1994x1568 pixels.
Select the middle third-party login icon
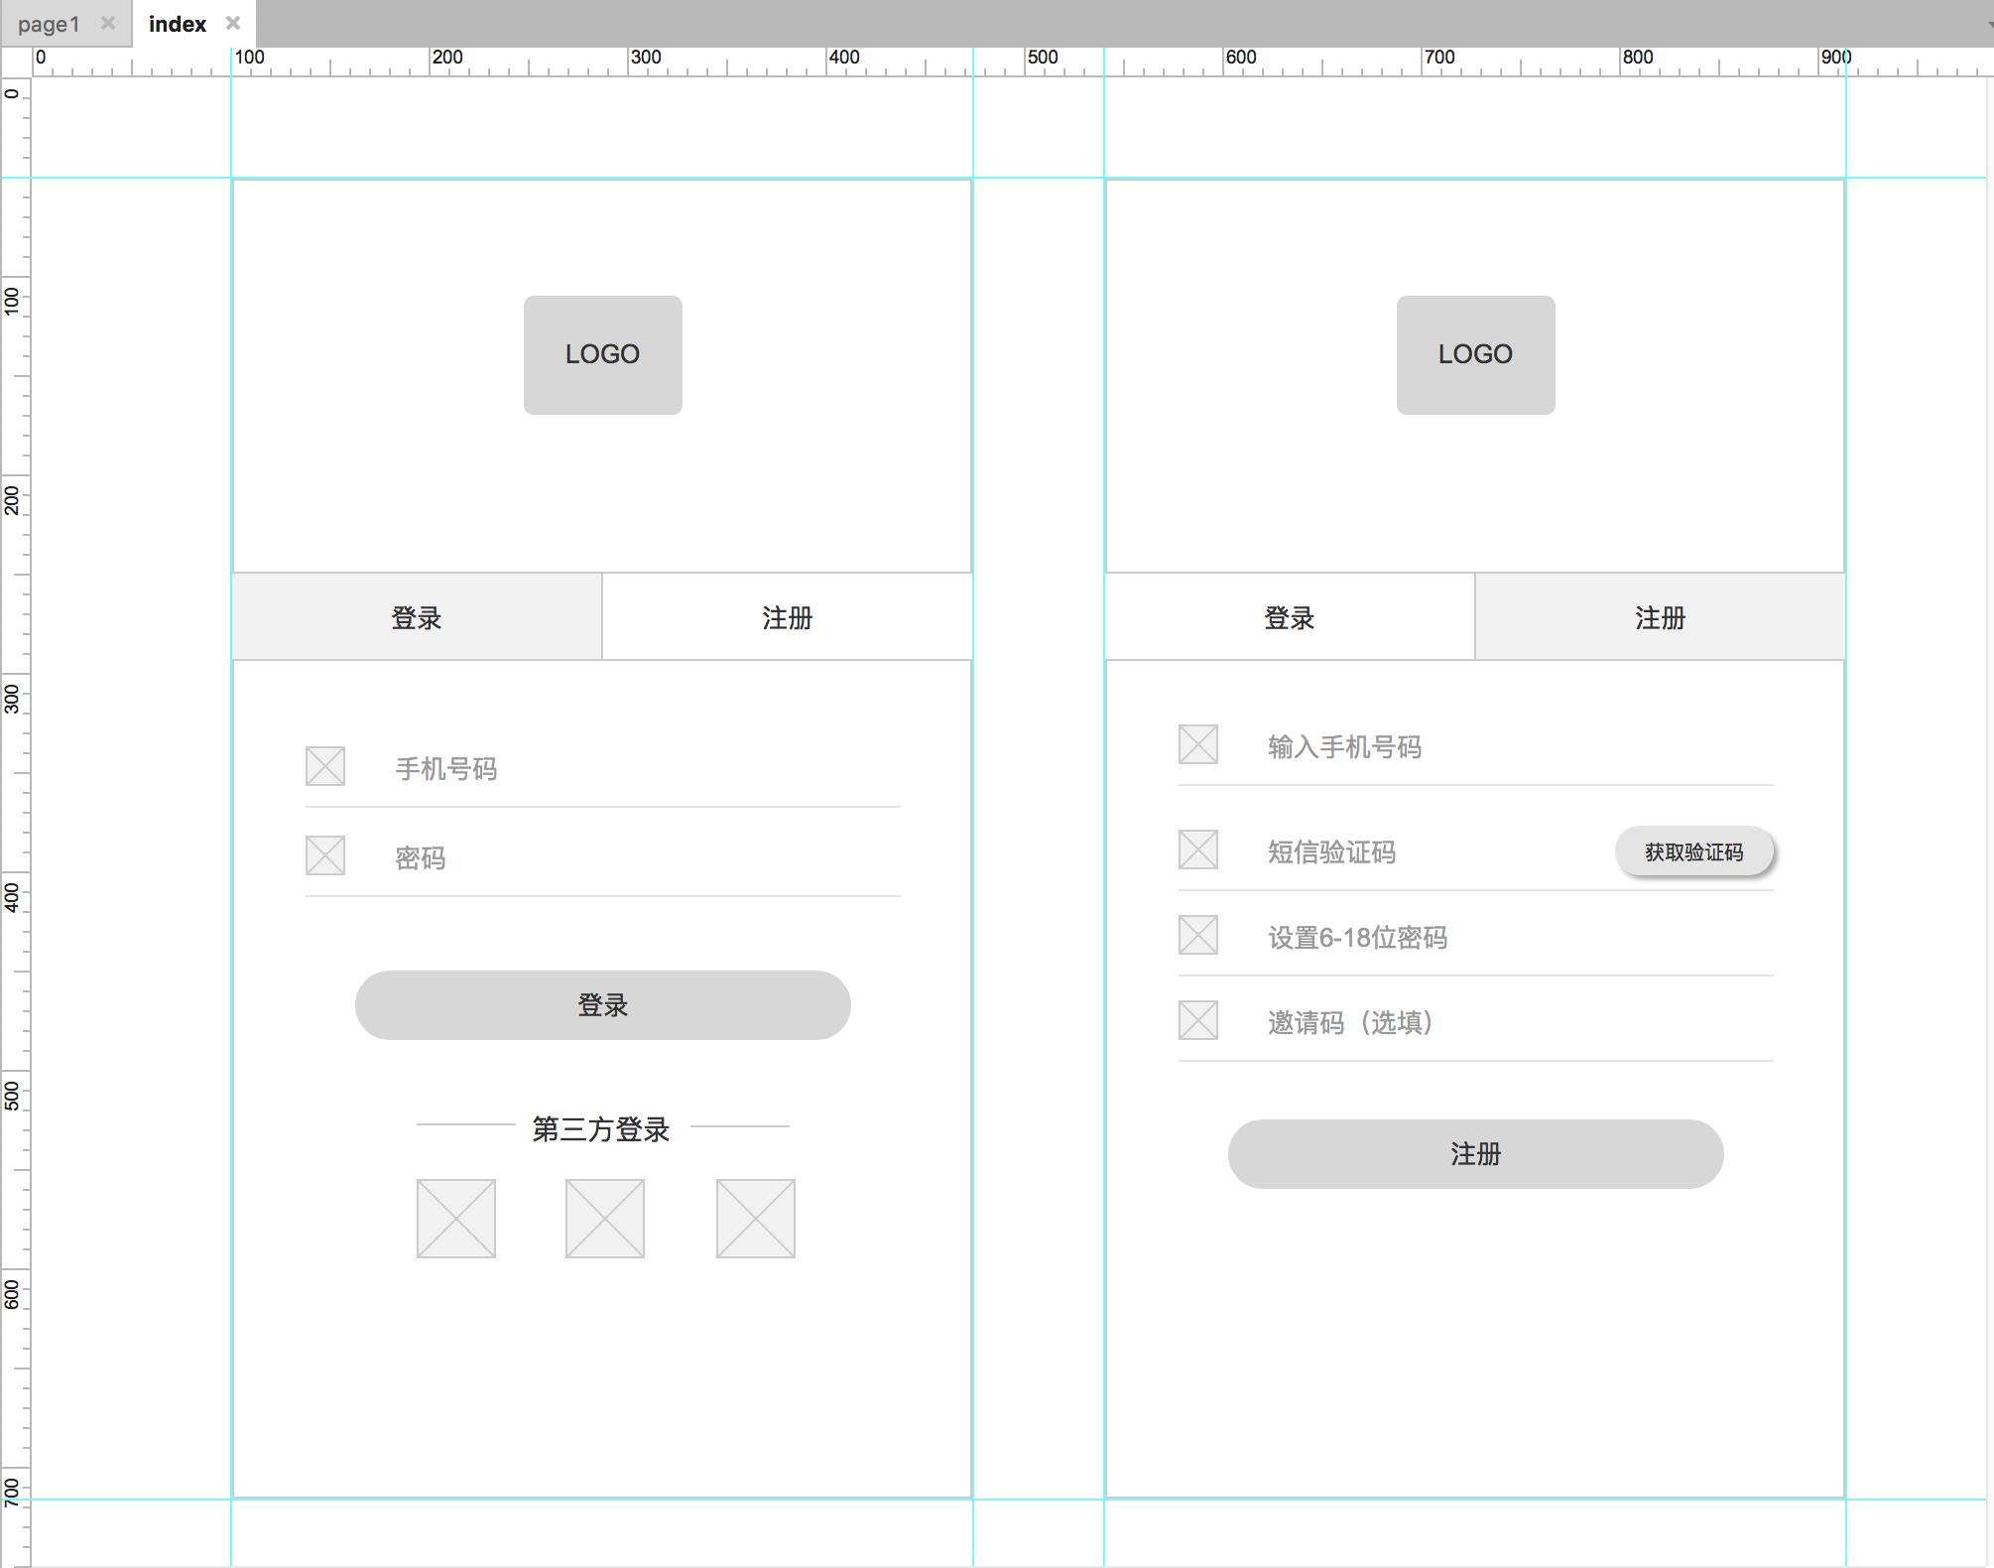604,1218
